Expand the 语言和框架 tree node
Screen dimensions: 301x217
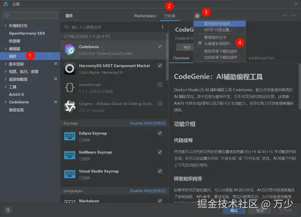click(5, 79)
